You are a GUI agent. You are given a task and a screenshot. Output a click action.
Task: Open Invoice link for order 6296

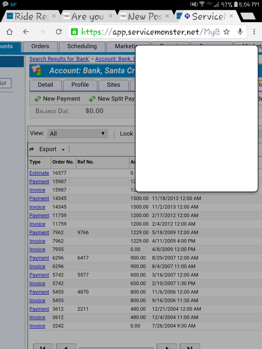click(x=37, y=266)
